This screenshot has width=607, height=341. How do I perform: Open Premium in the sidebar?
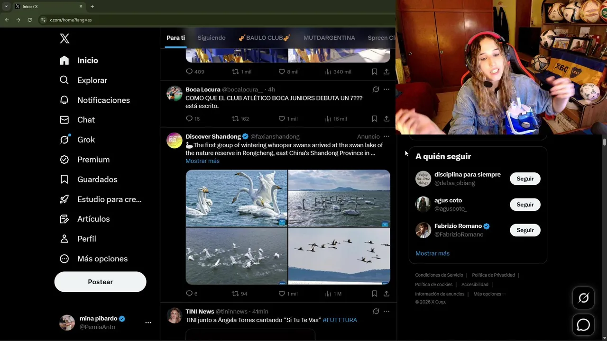(x=84, y=160)
